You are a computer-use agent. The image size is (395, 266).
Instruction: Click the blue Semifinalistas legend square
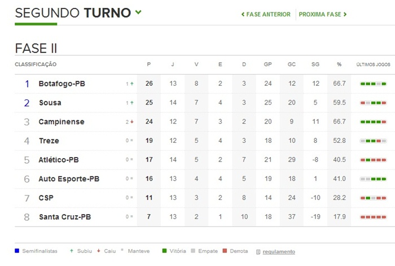(17, 251)
